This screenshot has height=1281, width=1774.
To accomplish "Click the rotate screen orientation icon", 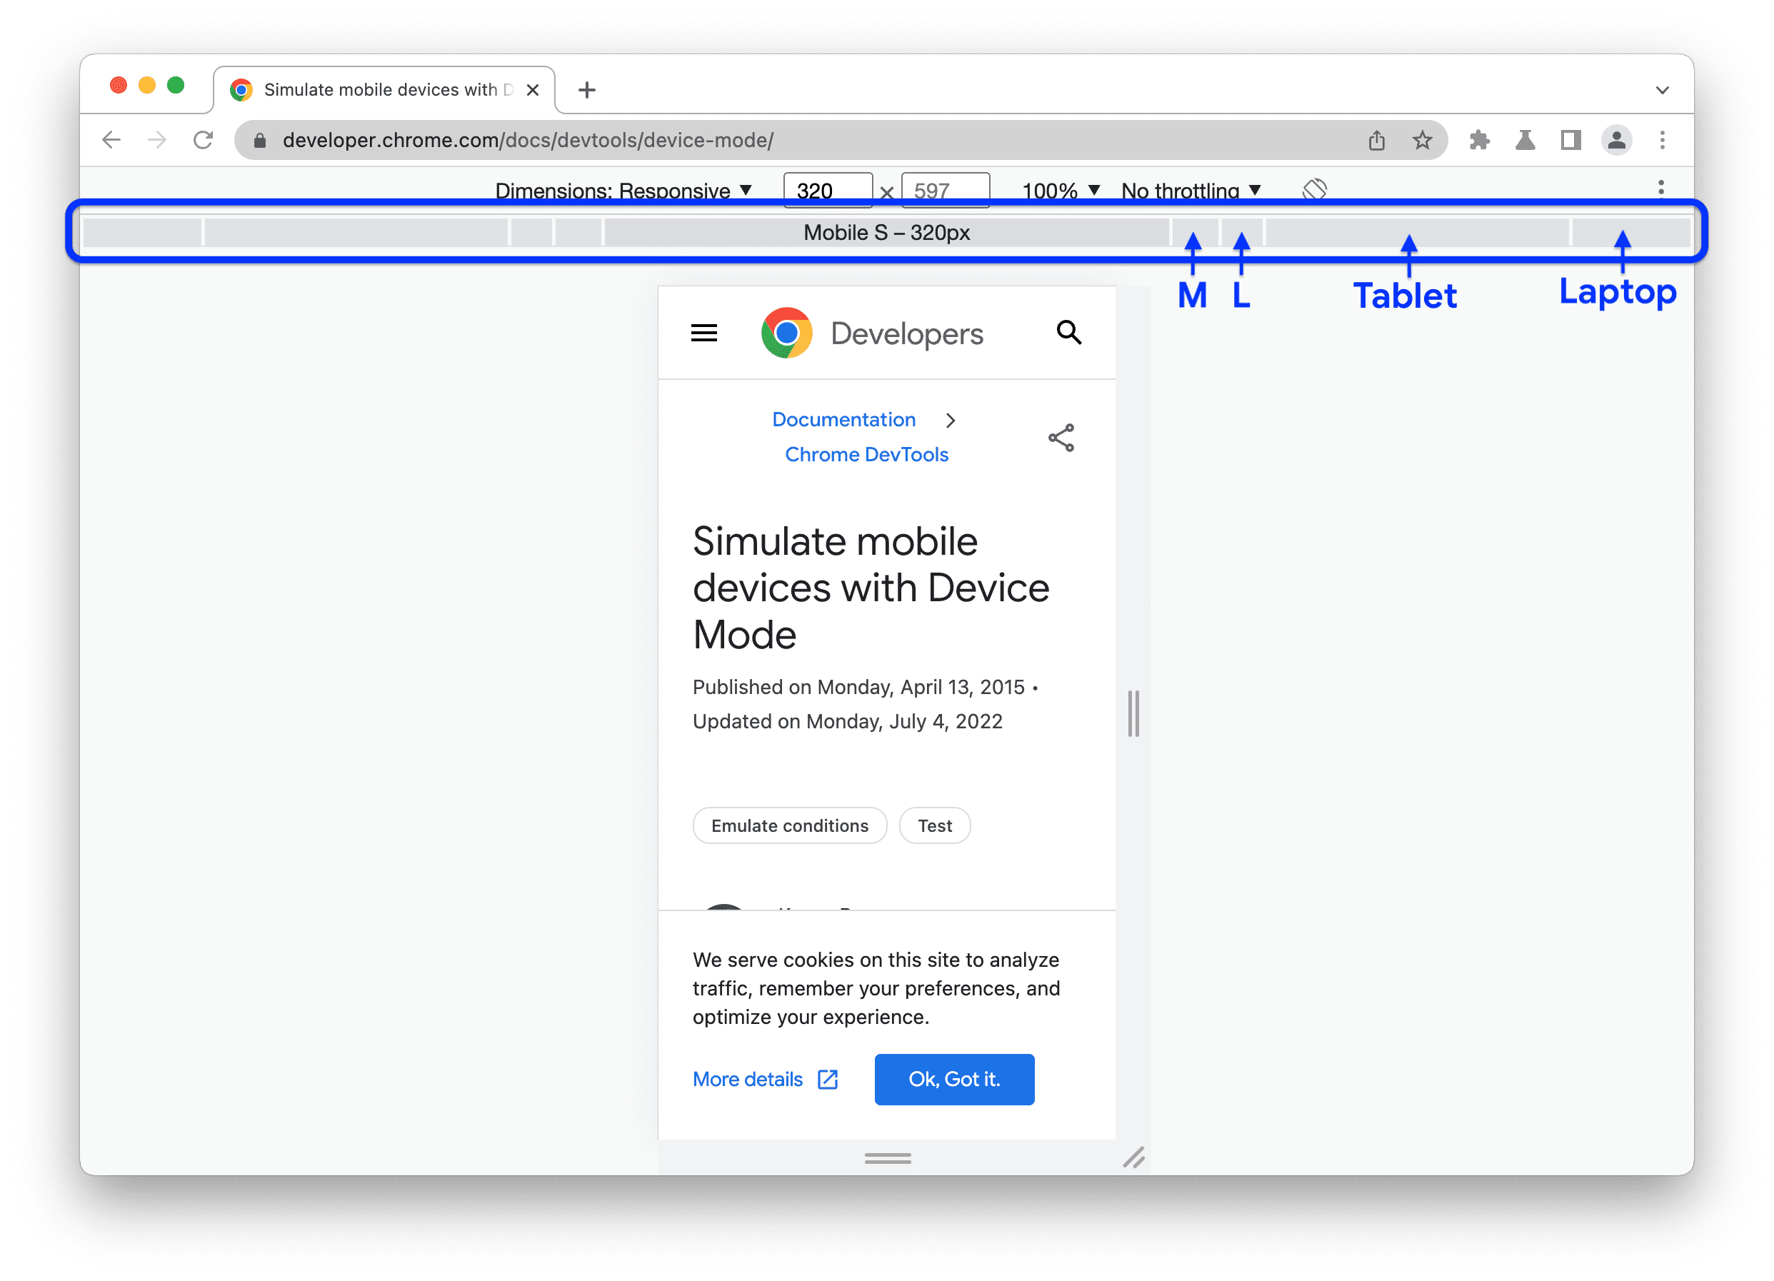I will click(1314, 190).
